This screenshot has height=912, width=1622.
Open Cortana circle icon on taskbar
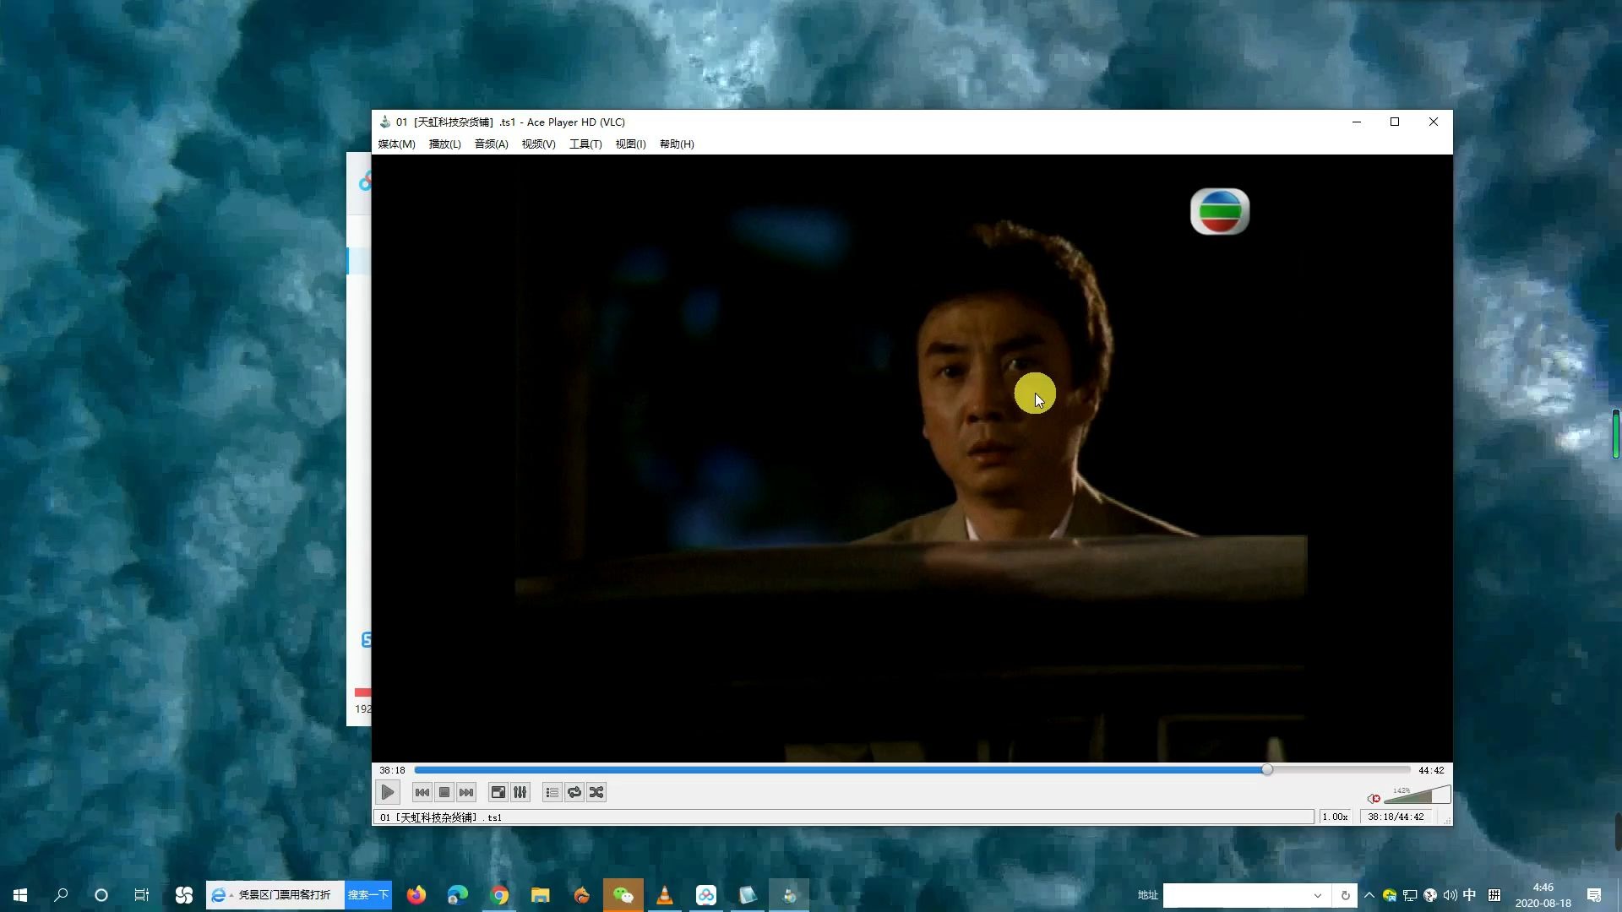[101, 895]
